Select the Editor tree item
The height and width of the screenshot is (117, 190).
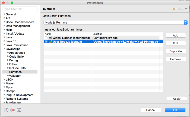pos(13,64)
